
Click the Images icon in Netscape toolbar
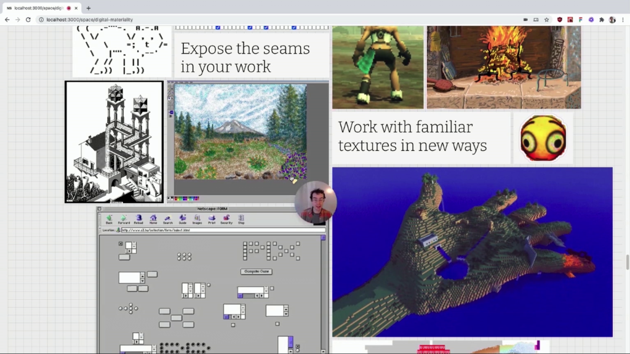point(197,219)
